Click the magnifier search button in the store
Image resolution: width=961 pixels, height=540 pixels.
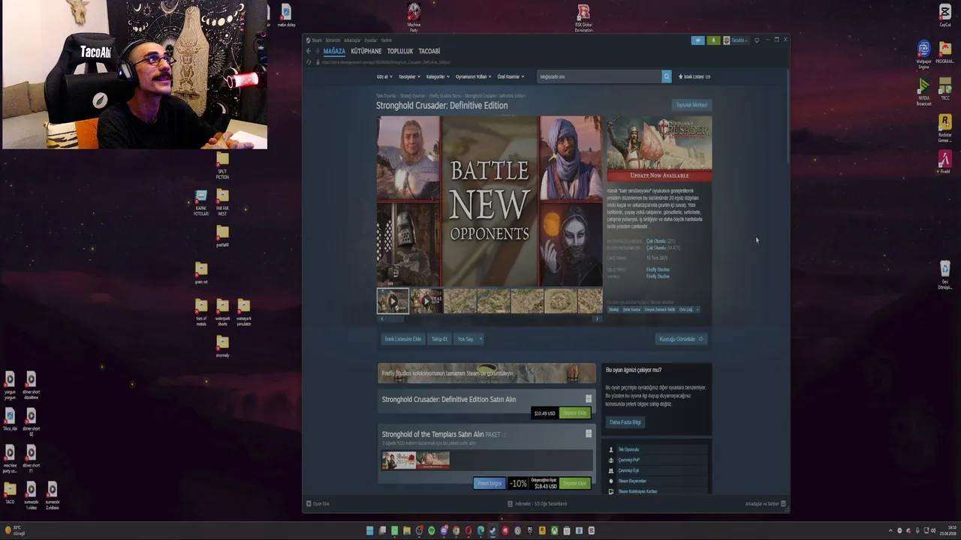[666, 76]
